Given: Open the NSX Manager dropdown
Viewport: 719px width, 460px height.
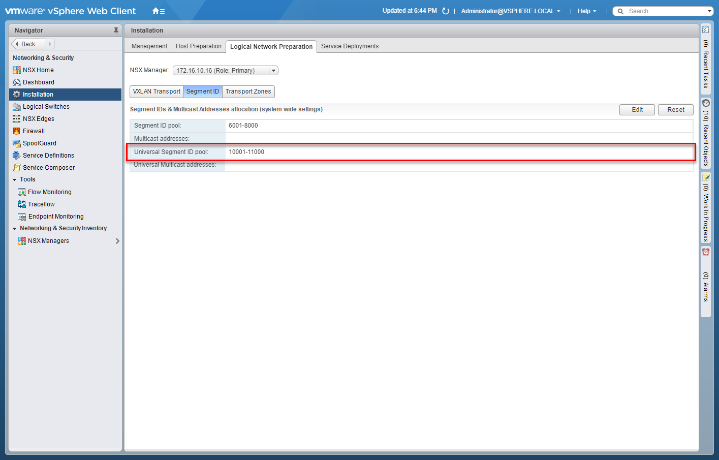Looking at the screenshot, I should tap(273, 71).
